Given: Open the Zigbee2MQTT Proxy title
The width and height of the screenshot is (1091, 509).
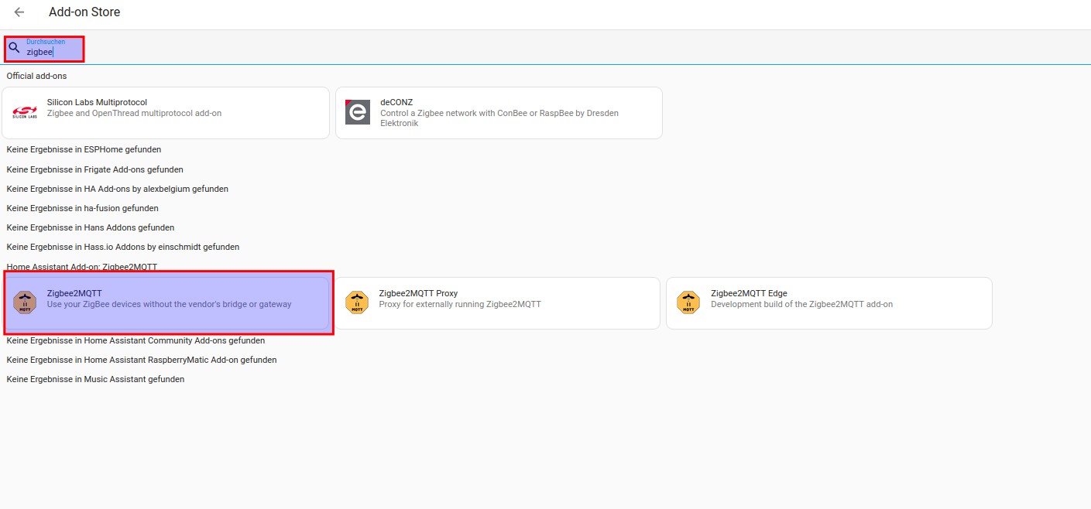Looking at the screenshot, I should coord(418,293).
